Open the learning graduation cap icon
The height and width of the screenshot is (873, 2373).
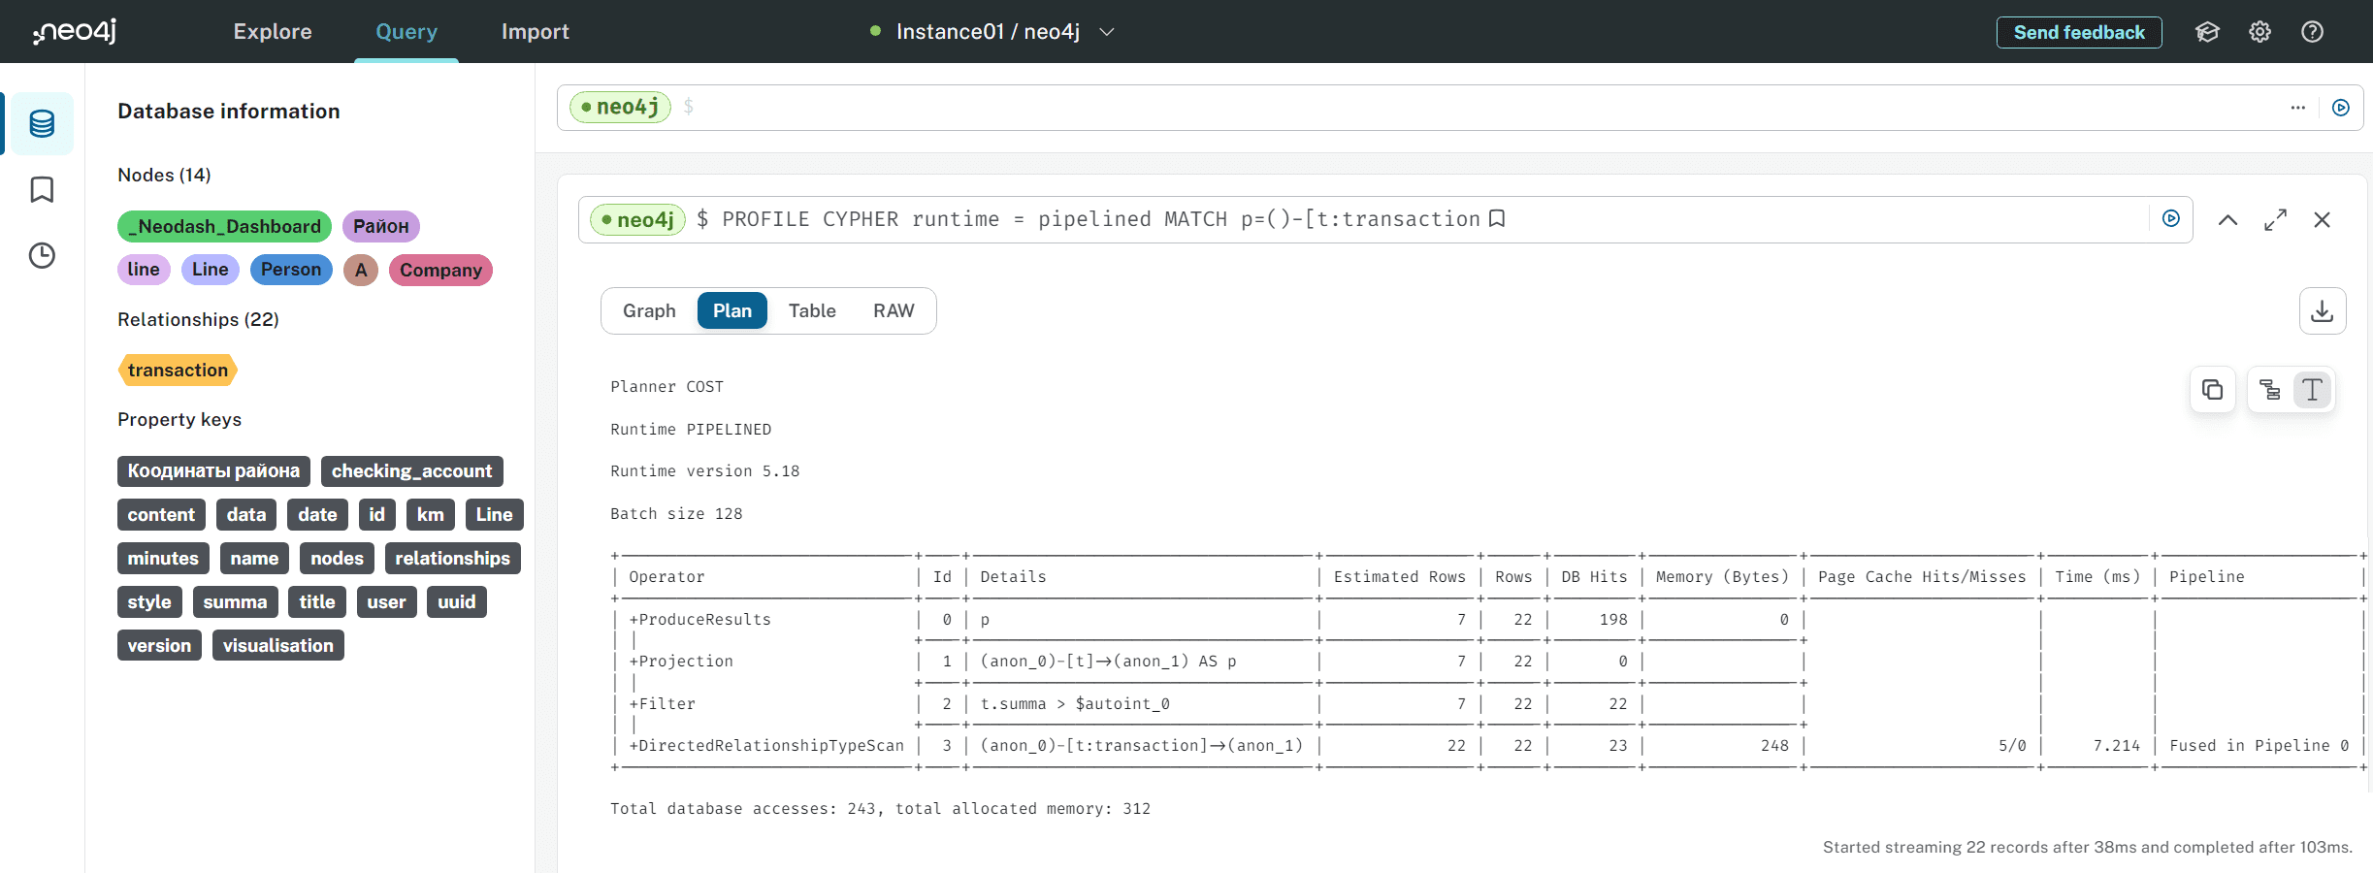click(2207, 32)
